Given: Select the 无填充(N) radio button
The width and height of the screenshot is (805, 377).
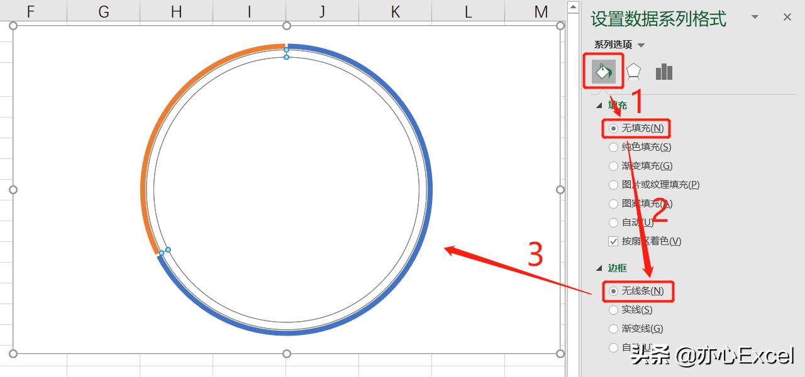Looking at the screenshot, I should click(x=613, y=128).
